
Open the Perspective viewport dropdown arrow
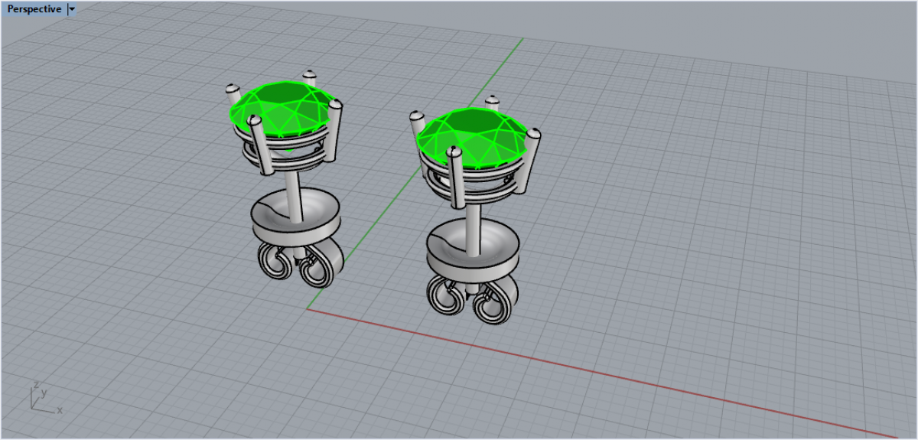click(72, 9)
